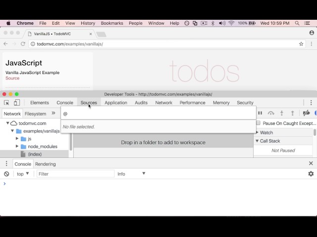
Task: Open the drawer three-dot menu
Action: (6, 163)
